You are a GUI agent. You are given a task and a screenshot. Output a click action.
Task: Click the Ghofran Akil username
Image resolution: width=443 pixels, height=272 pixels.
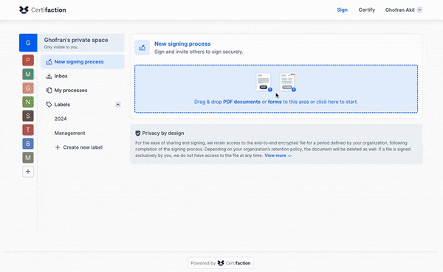pos(399,10)
